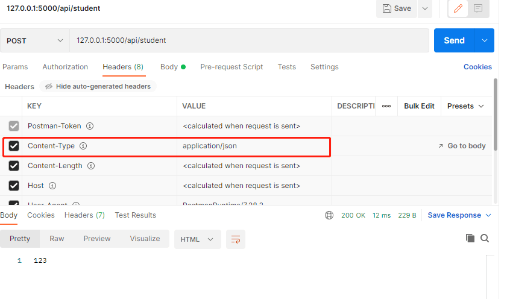Viewport: 507px width, 299px height.
Task: Uncheck the Host header checkbox
Action: (x=14, y=186)
